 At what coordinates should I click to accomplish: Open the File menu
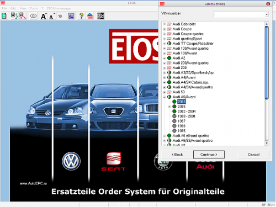(4, 8)
